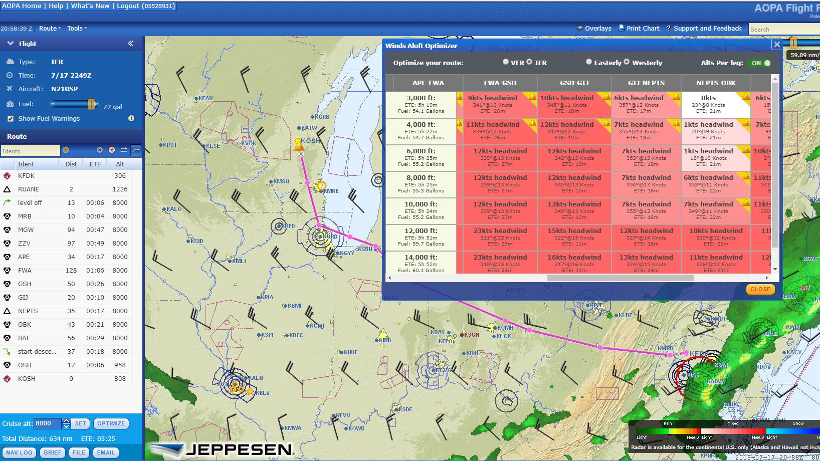This screenshot has width=820, height=461.
Task: Click the optimizer vertical scrollbar thumb
Action: [x=775, y=165]
